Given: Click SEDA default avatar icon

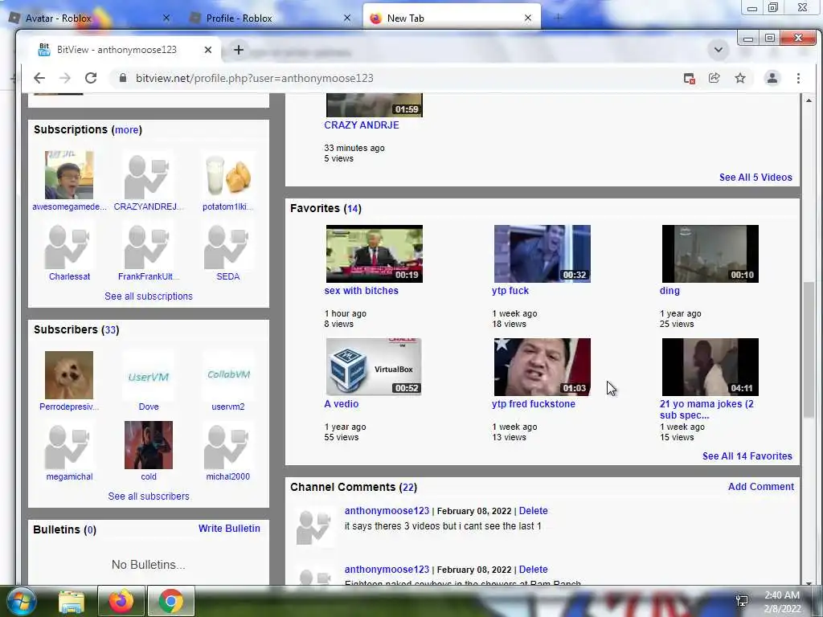Looking at the screenshot, I should (x=227, y=245).
